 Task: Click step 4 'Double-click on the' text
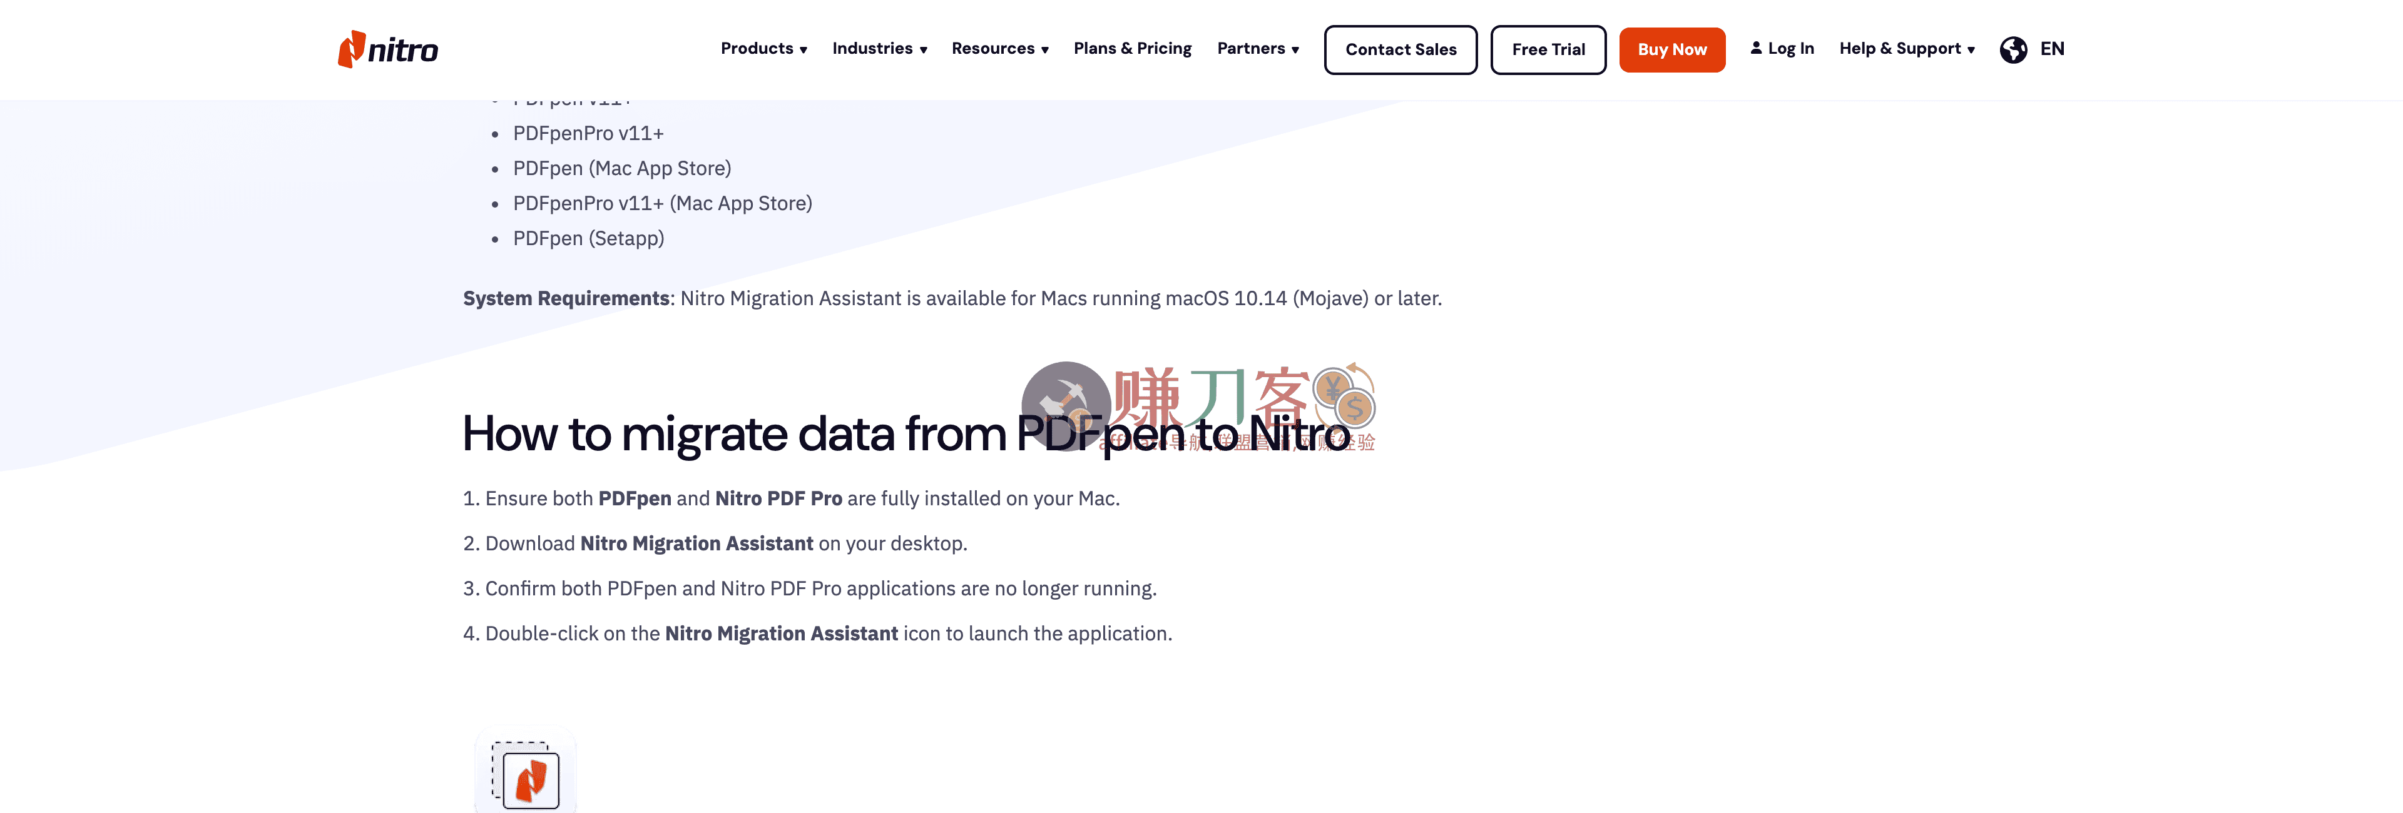817,634
